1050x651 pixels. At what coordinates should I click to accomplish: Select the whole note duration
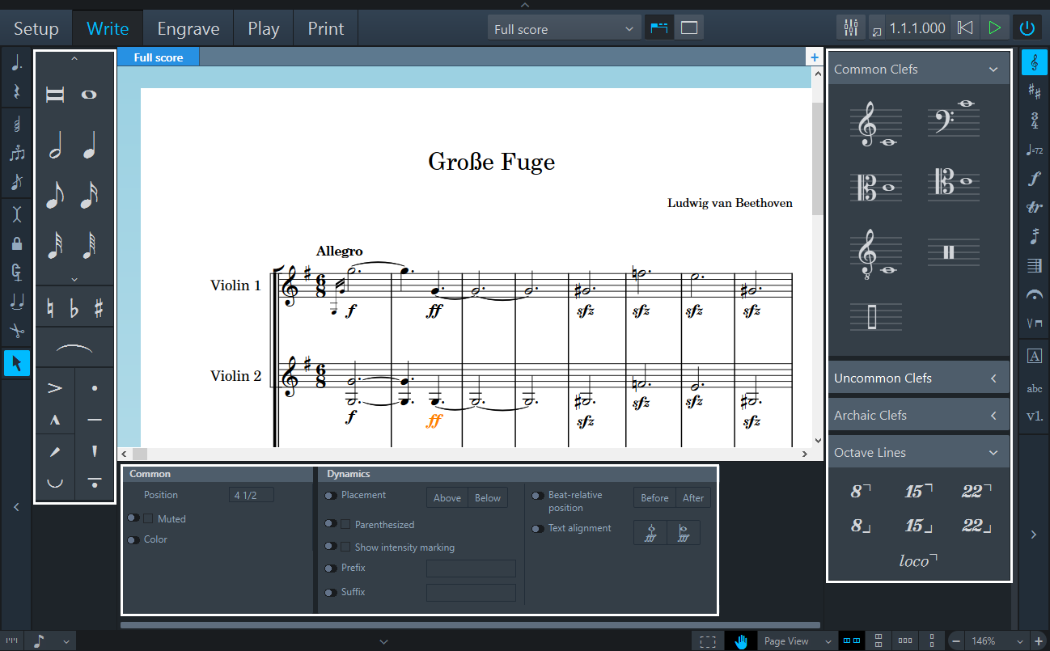coord(89,95)
